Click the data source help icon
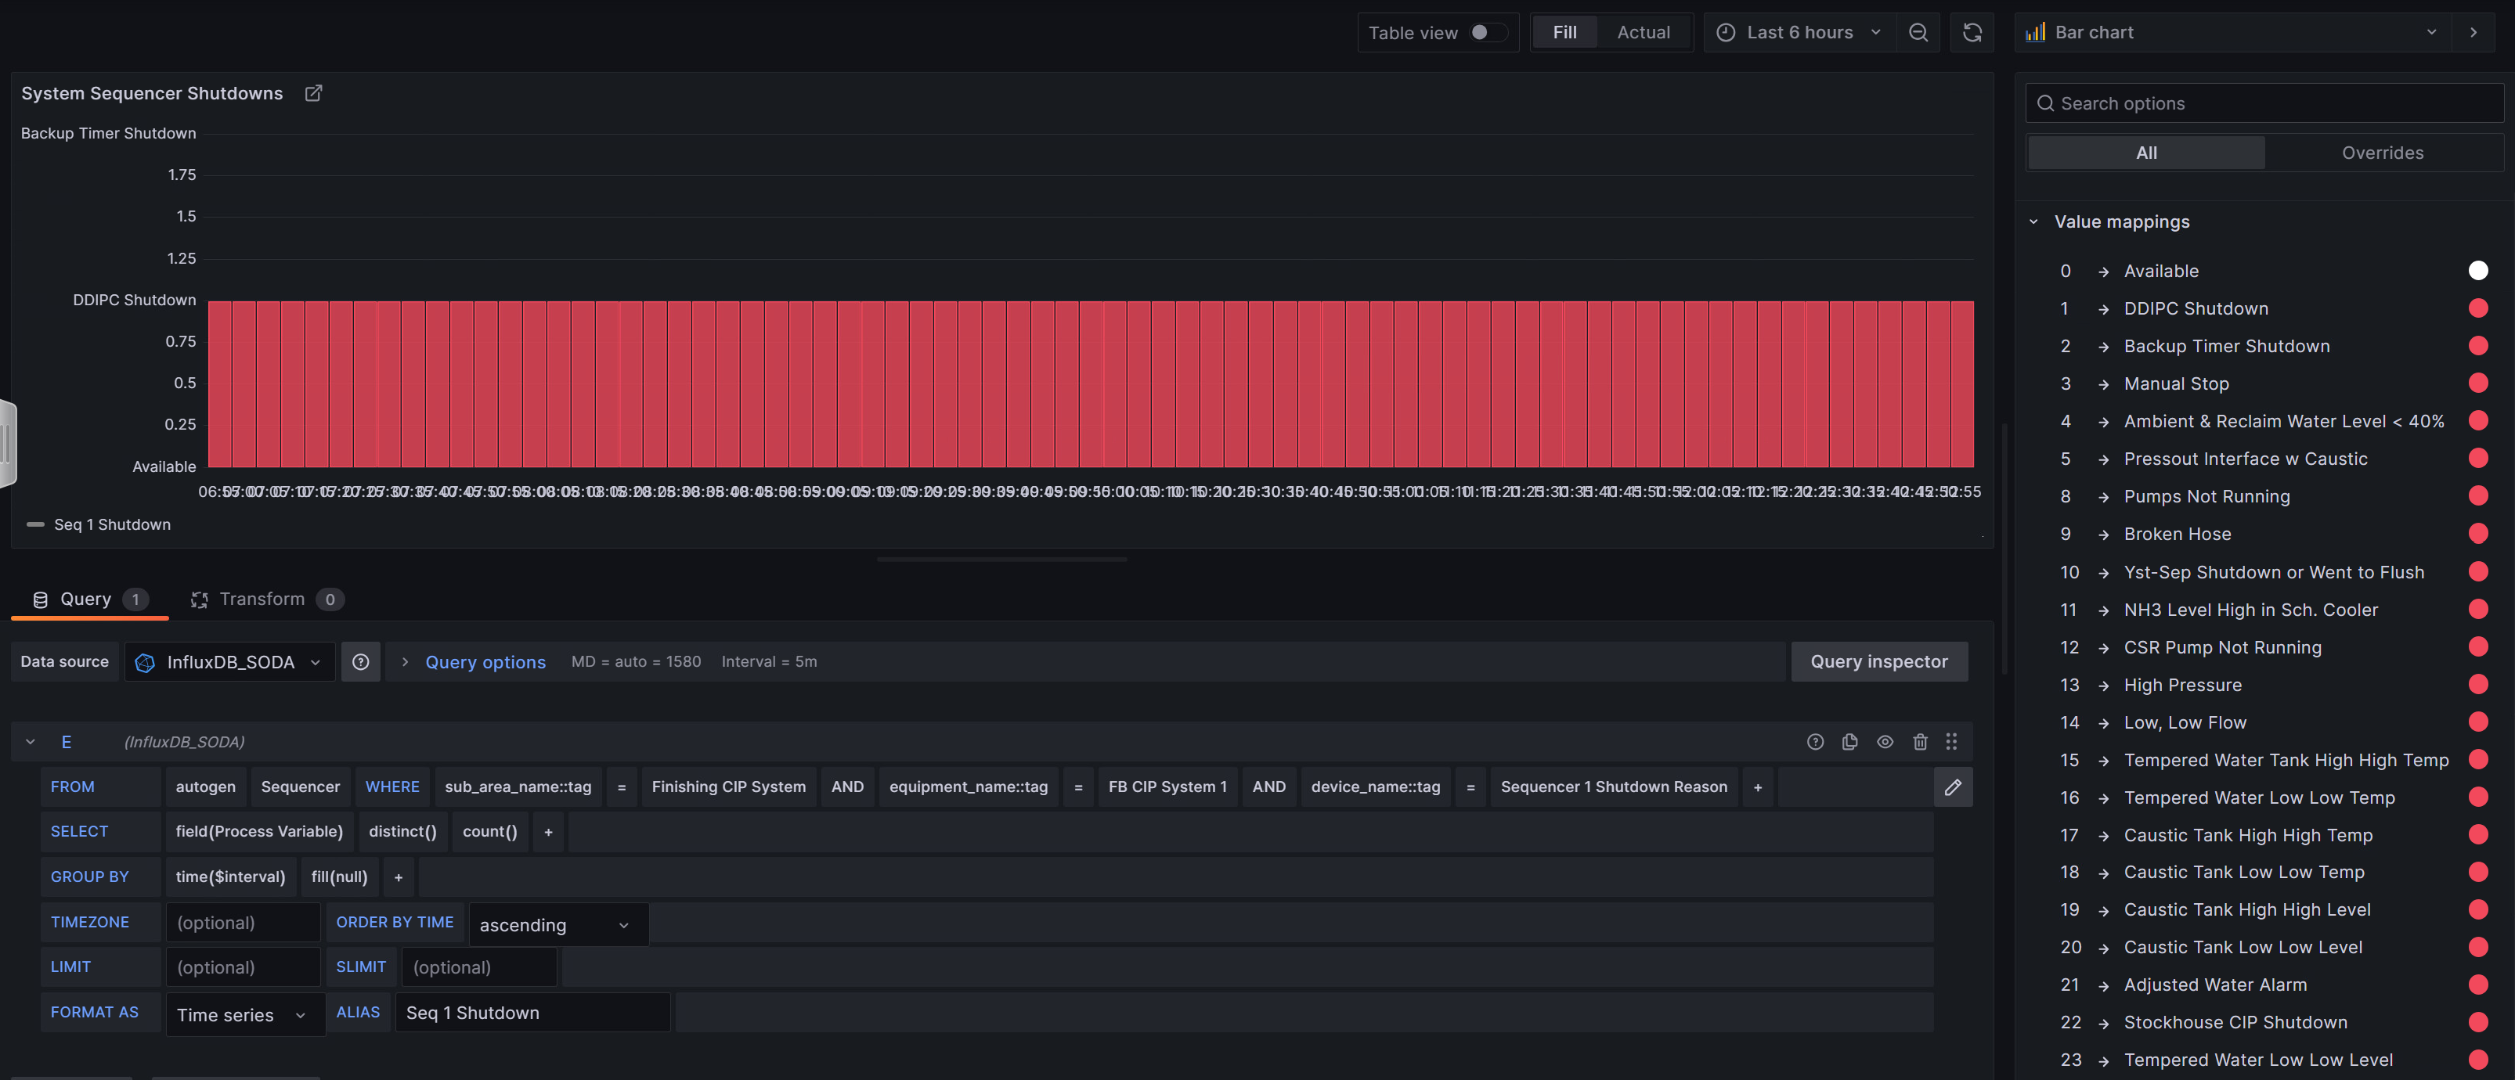Image resolution: width=2515 pixels, height=1080 pixels. 360,661
